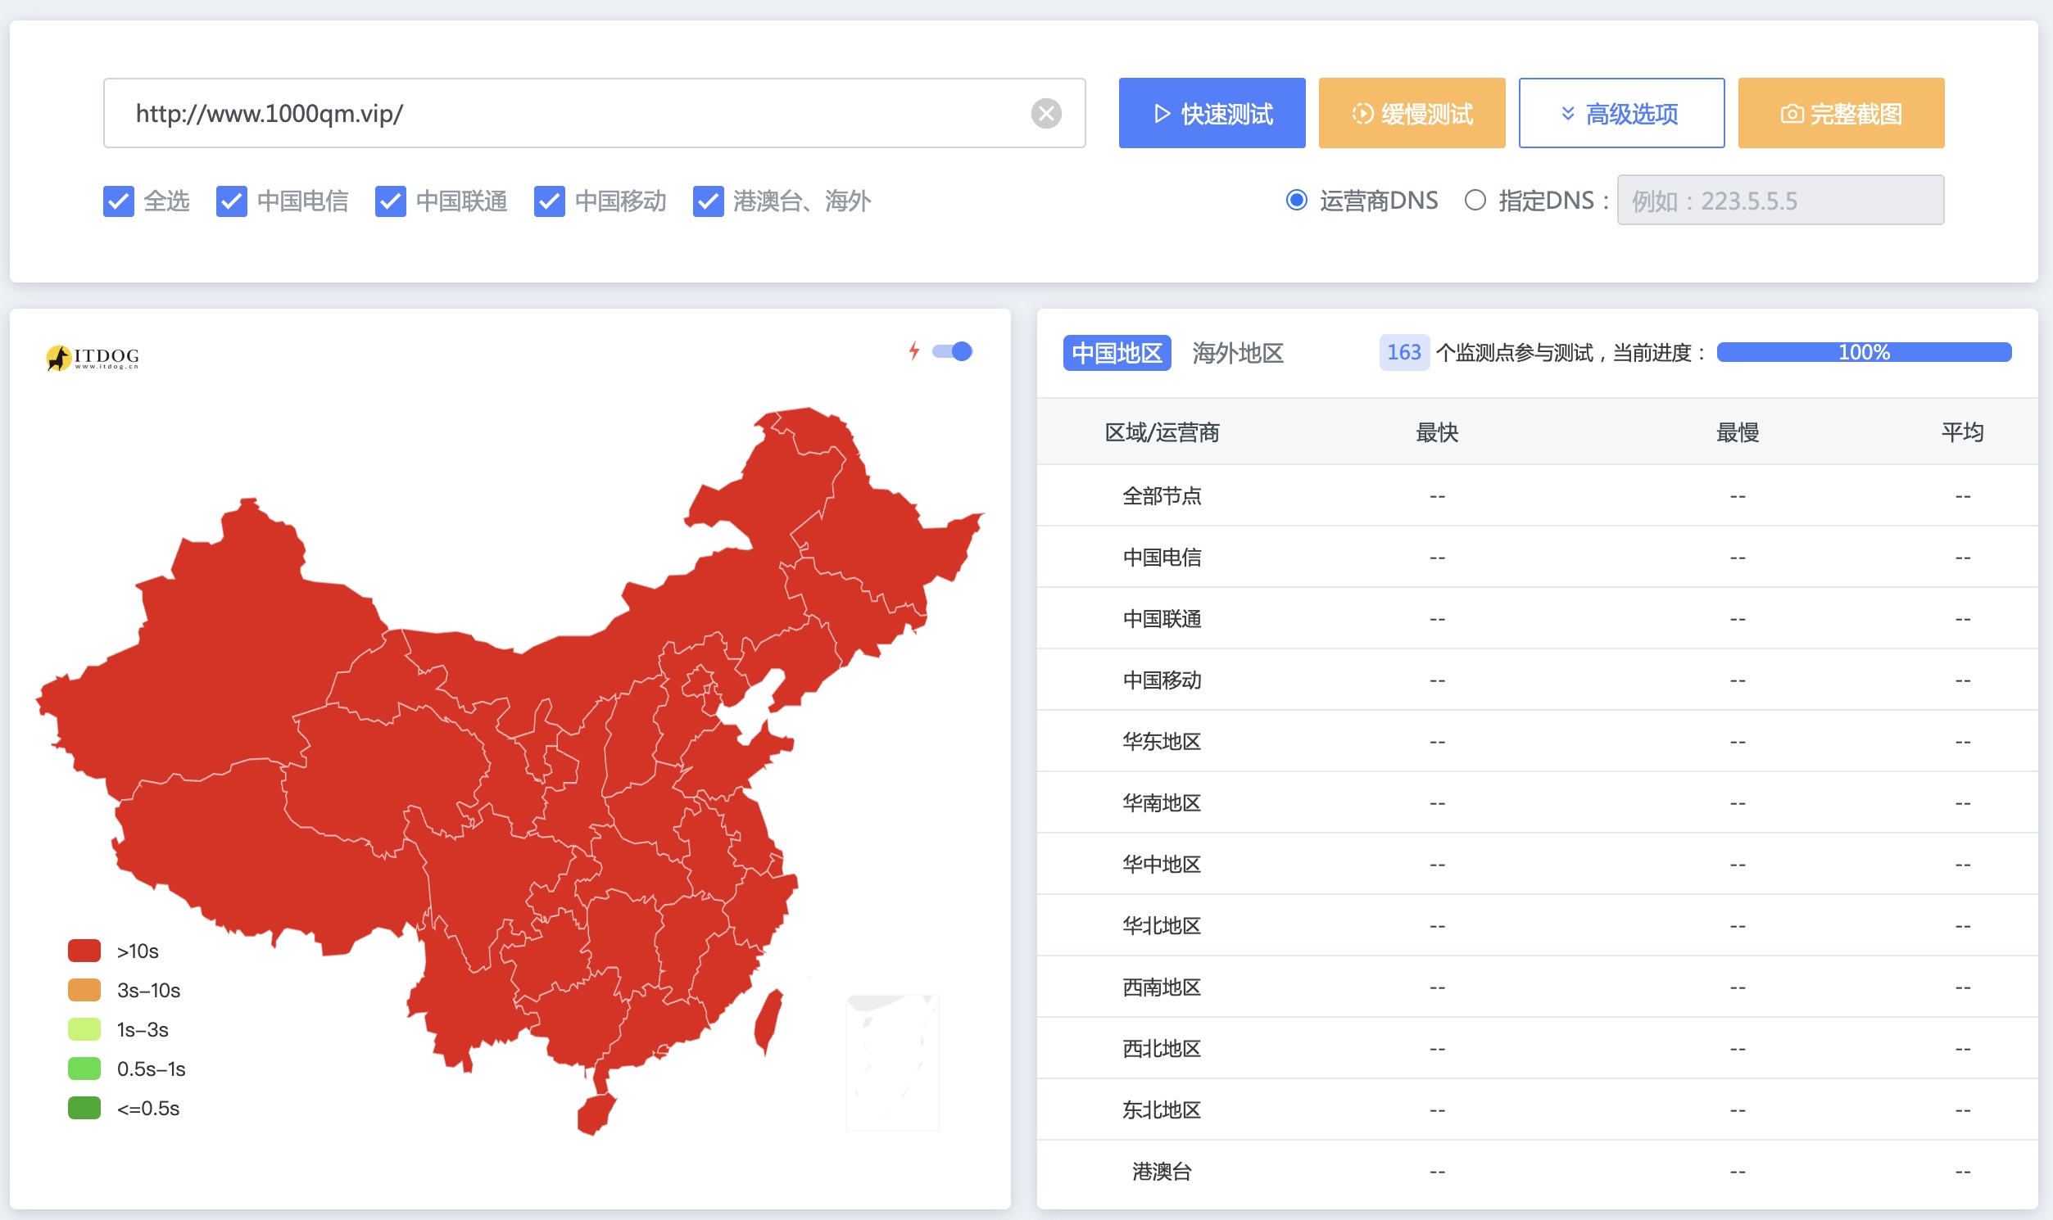
Task: Uncheck the 中国移动 checkbox
Action: pyautogui.click(x=549, y=201)
